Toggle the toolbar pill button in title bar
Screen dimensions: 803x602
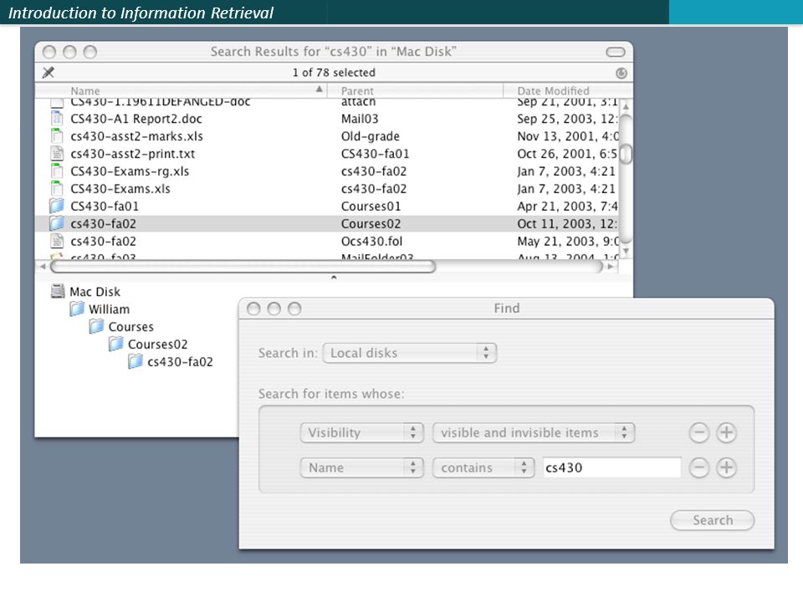pos(615,52)
